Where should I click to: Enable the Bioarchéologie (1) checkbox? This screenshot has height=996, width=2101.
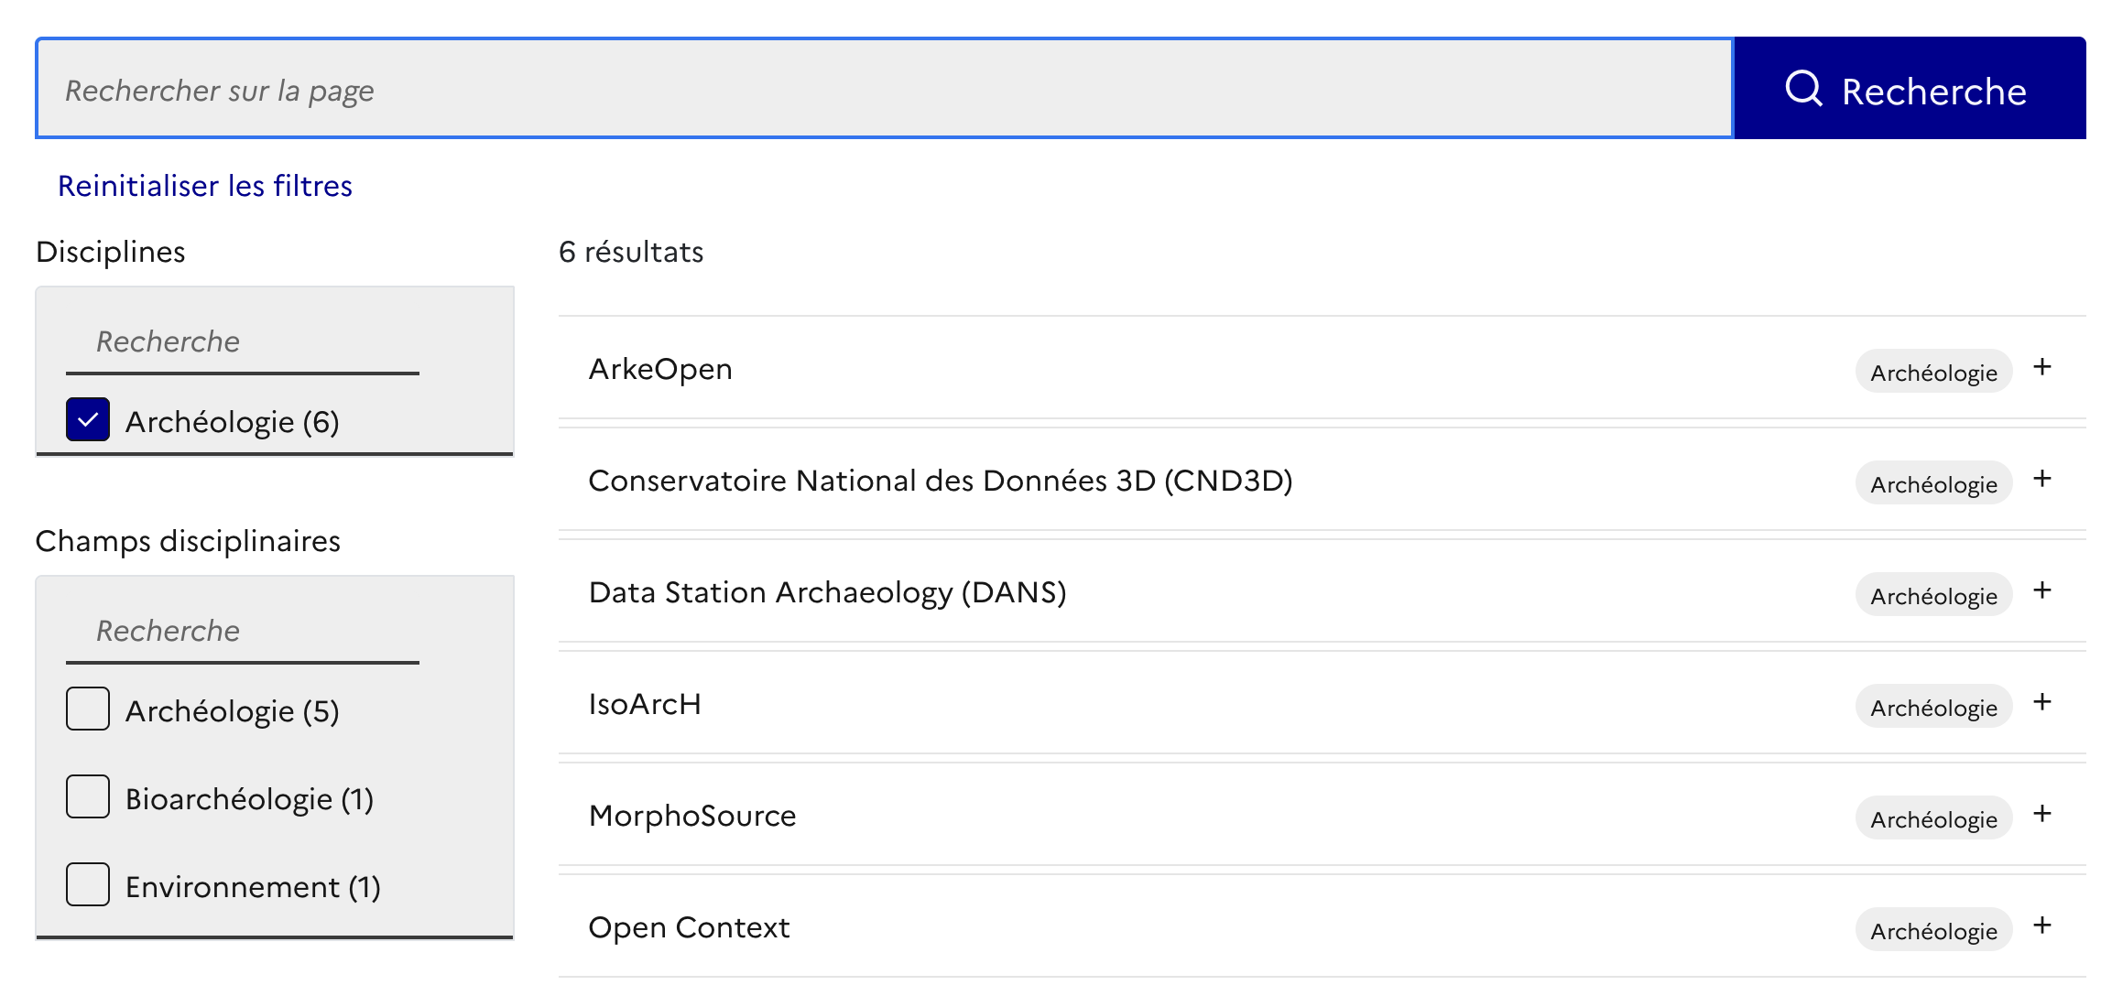pyautogui.click(x=88, y=796)
